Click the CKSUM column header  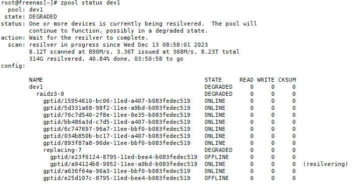287,80
